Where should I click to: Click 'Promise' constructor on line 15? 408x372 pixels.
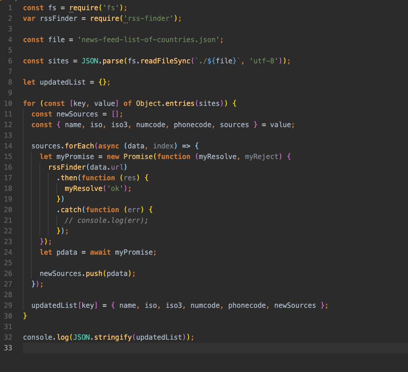coord(138,157)
